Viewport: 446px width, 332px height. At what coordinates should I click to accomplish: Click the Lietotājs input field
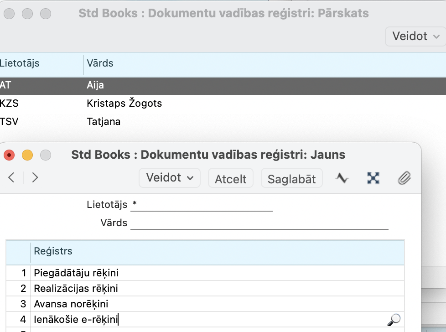click(201, 205)
